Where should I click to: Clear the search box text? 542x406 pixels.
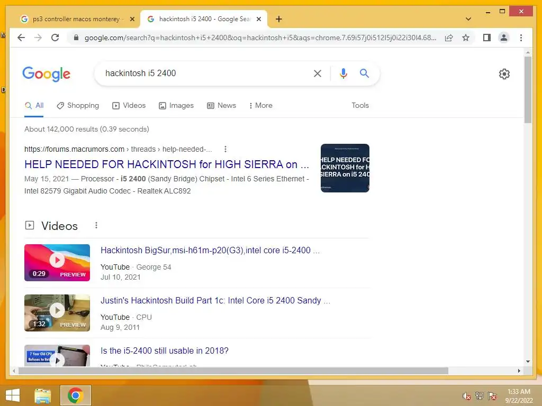(x=318, y=73)
